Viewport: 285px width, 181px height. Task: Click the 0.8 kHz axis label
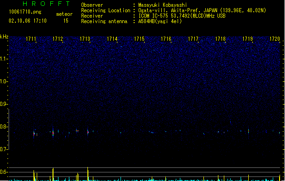3,127
